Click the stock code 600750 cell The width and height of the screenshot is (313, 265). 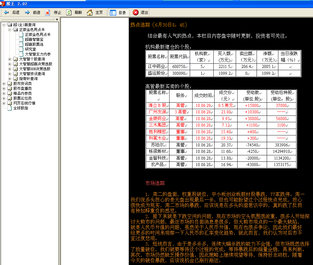pyautogui.click(x=179, y=67)
